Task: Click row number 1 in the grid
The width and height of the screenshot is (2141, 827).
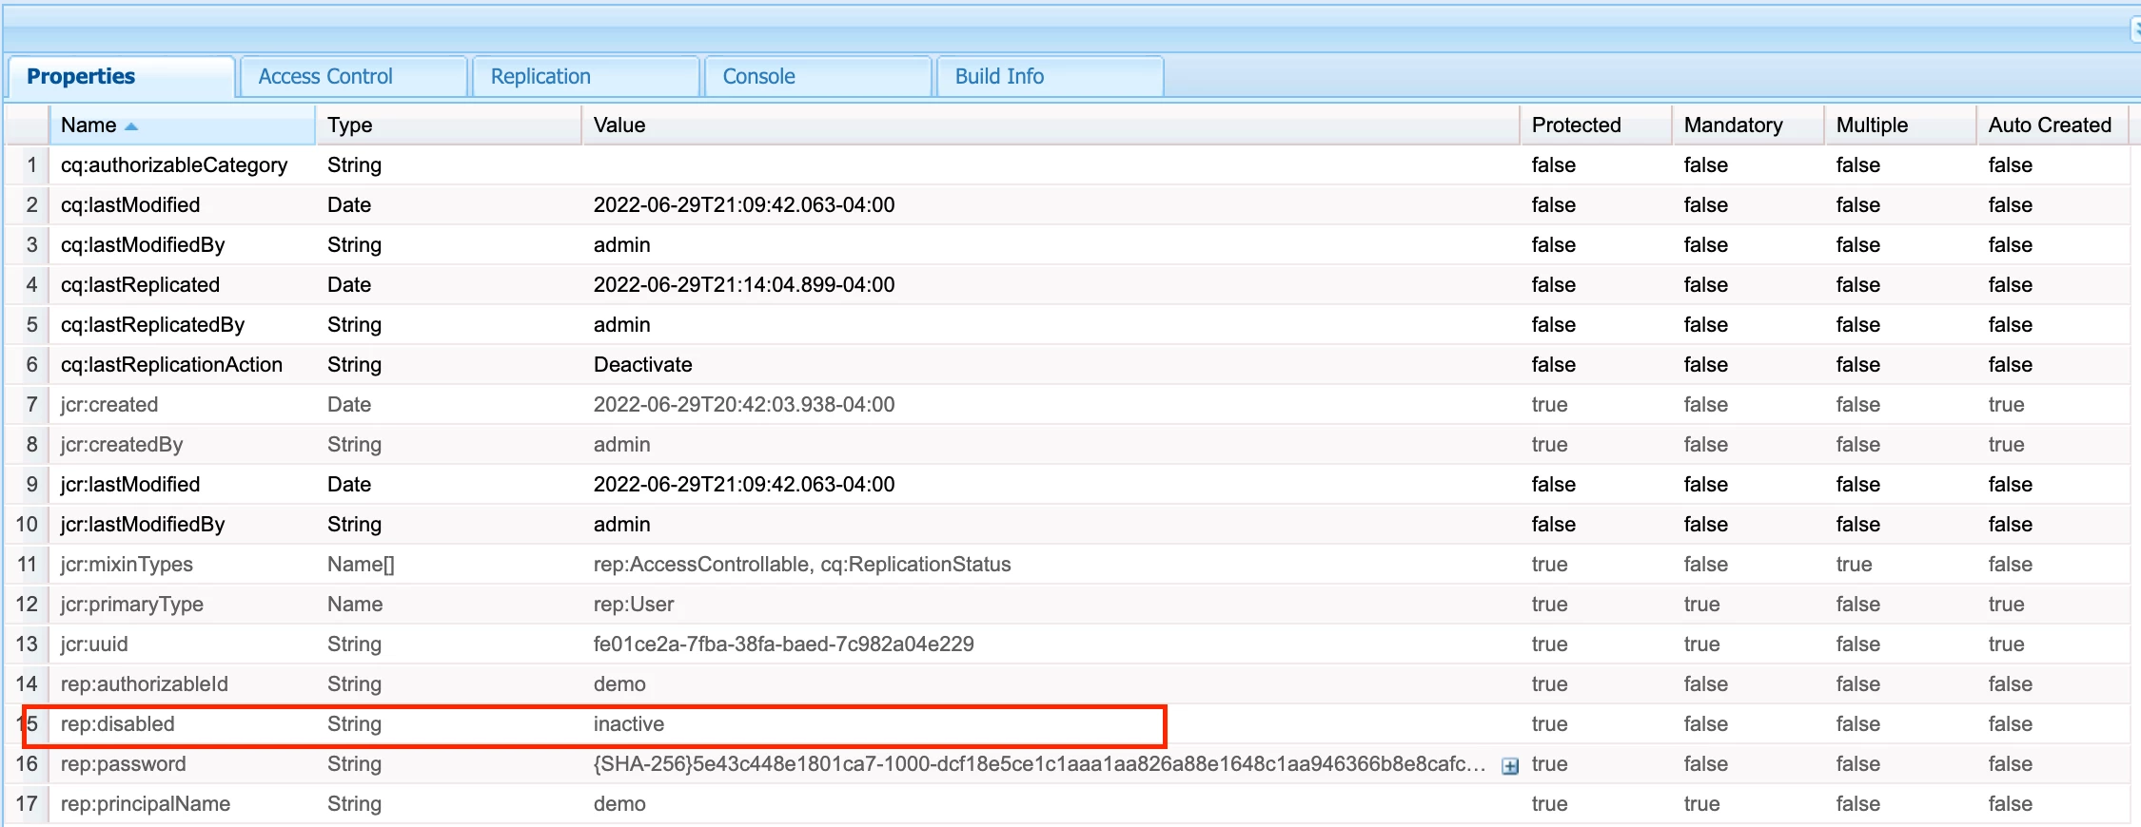Action: (31, 164)
